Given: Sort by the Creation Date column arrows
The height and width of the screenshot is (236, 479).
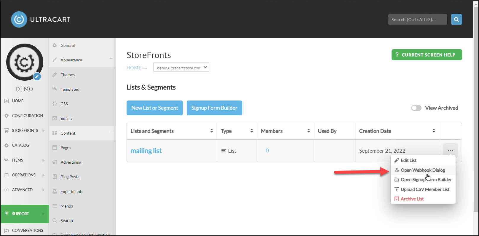Looking at the screenshot, I should point(434,131).
